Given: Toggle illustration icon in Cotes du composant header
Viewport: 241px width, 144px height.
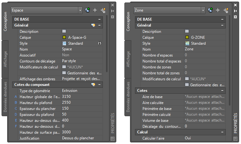Looking at the screenshot, I should point(93,85).
